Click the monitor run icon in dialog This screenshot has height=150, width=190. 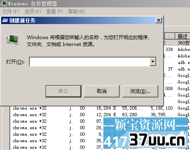click(13, 40)
